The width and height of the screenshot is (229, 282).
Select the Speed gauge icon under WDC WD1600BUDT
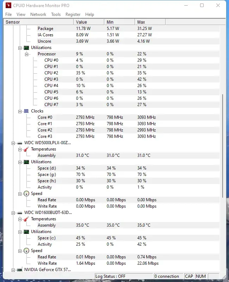click(26, 251)
